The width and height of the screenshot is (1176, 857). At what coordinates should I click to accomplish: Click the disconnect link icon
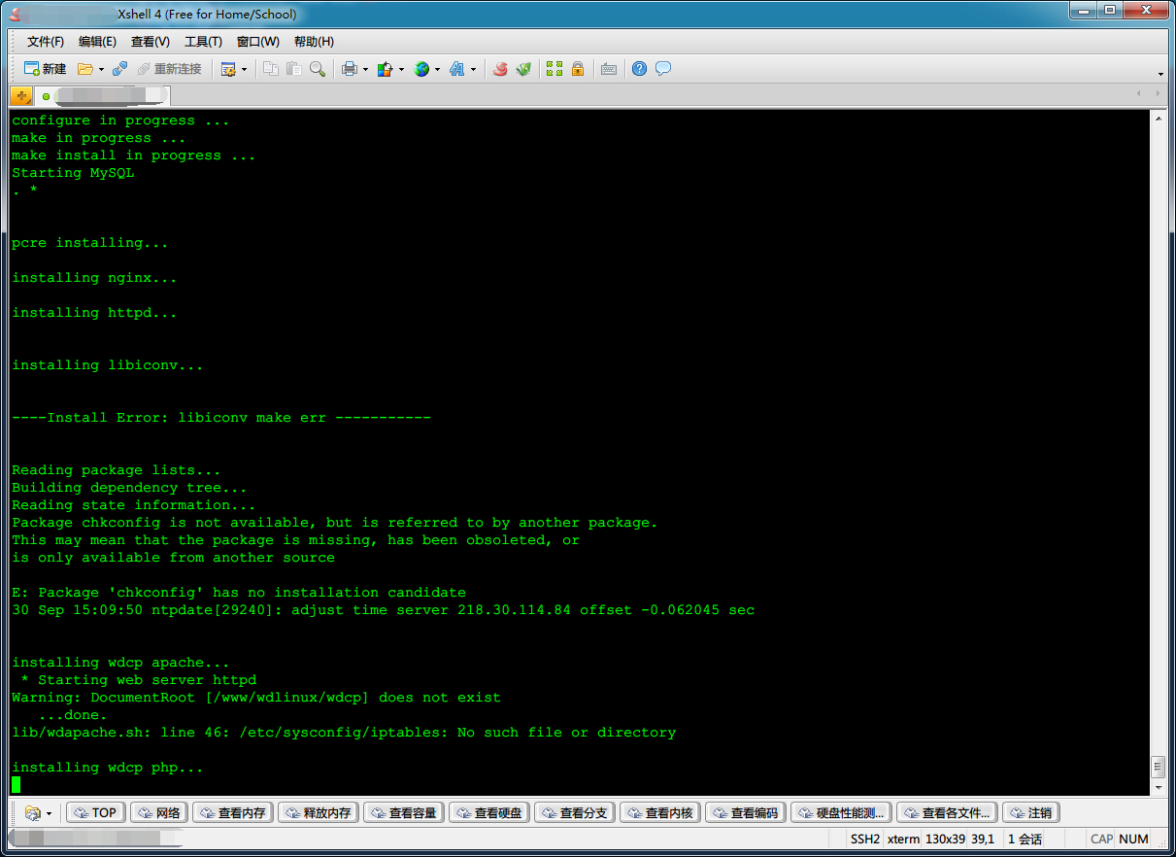[x=119, y=69]
